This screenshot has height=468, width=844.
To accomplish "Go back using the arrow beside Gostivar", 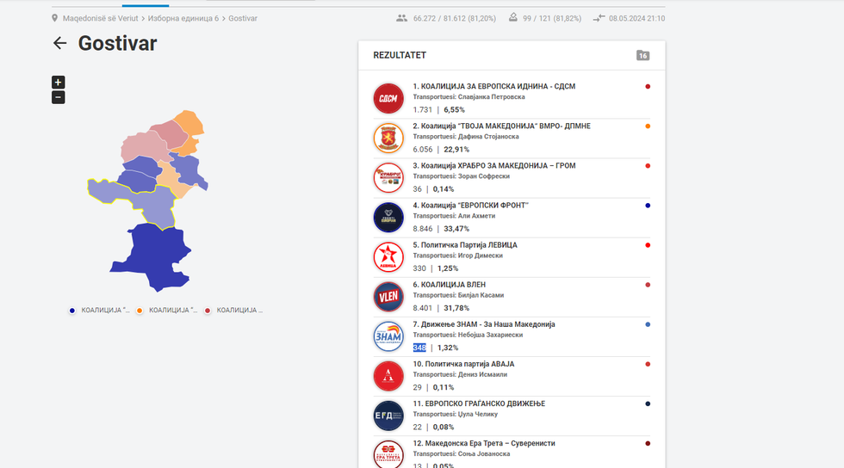I will 59,43.
